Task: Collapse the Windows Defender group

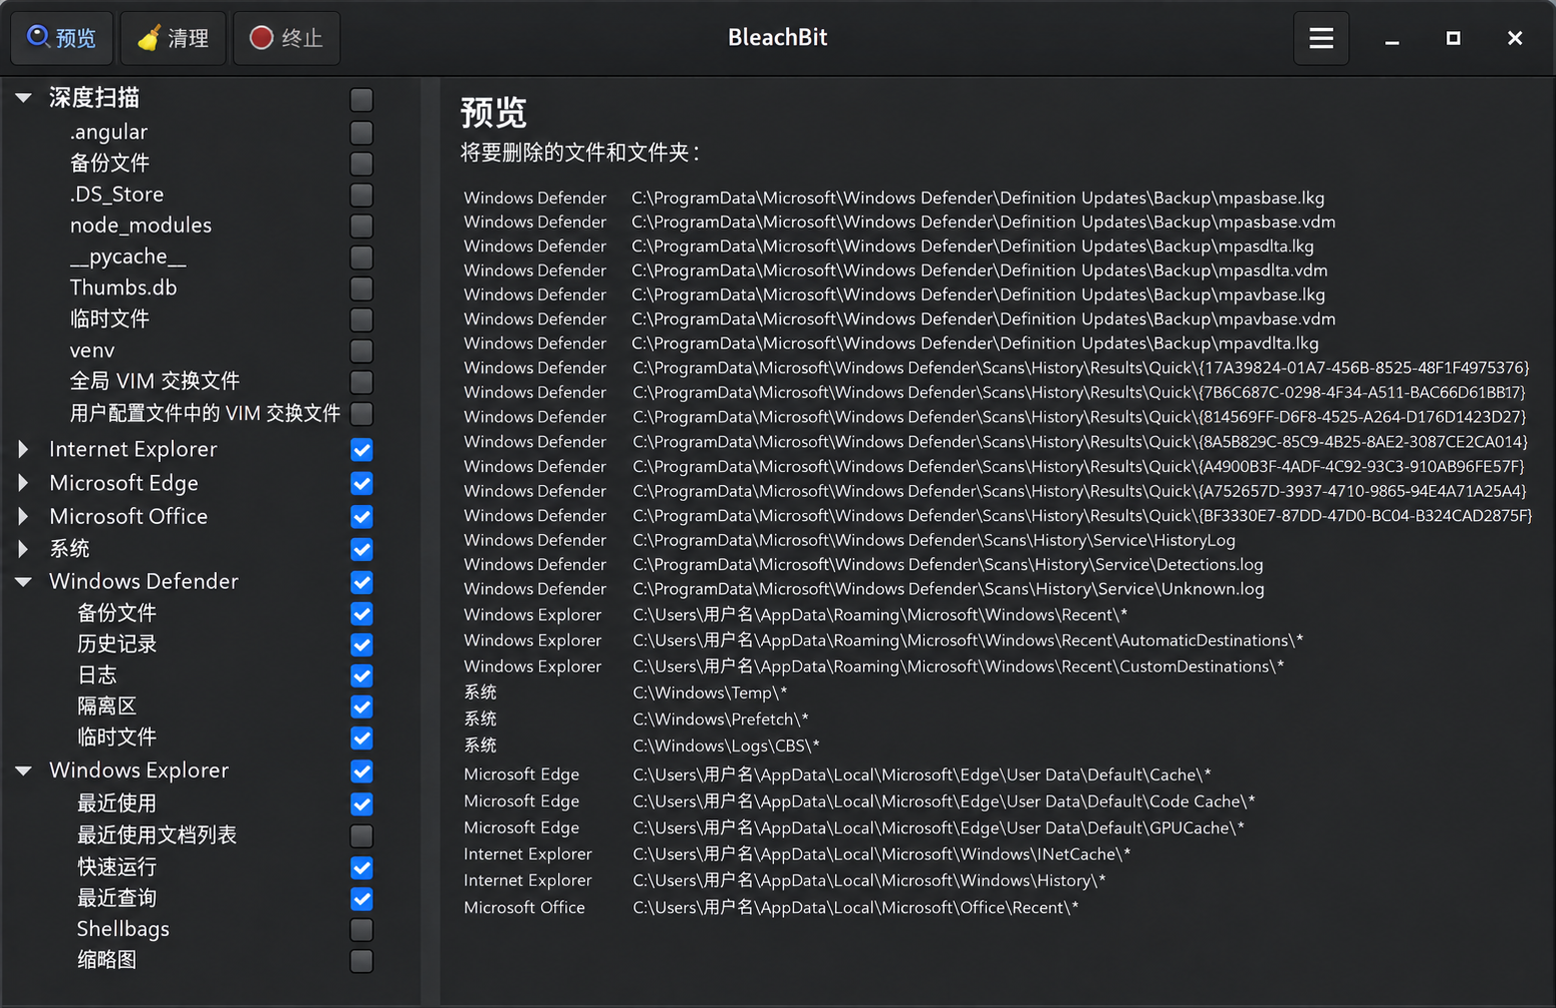Action: [x=24, y=582]
